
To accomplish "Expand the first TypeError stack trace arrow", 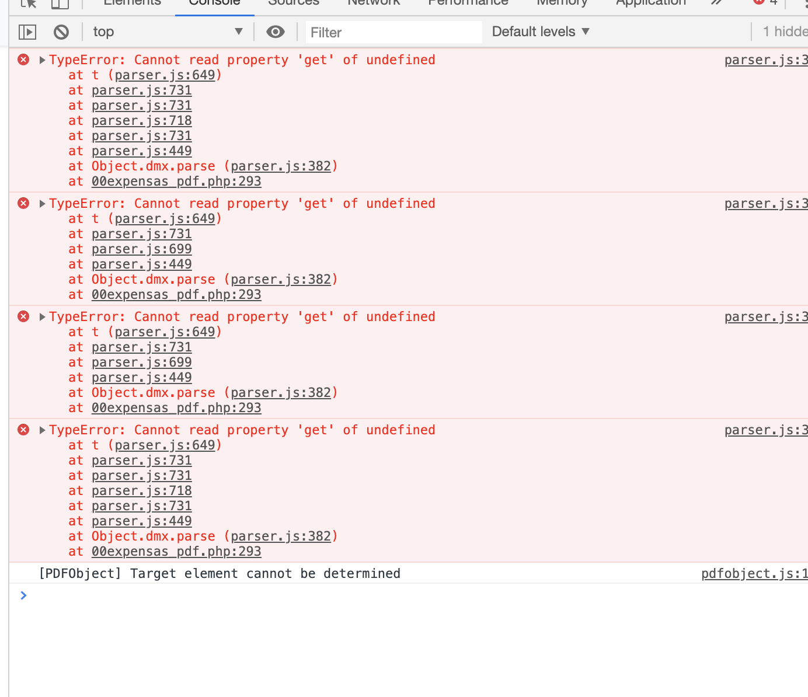I will point(42,60).
